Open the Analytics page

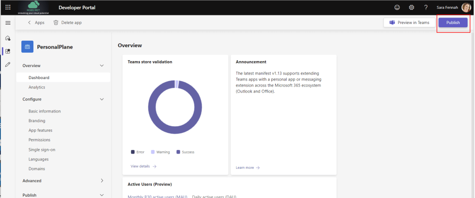click(x=37, y=87)
